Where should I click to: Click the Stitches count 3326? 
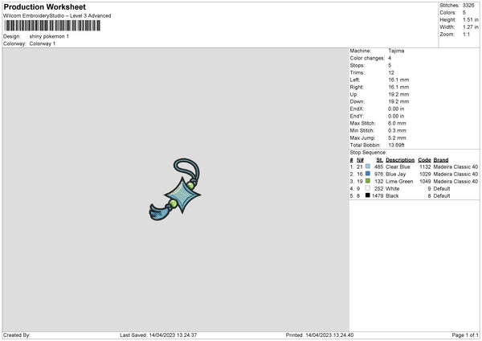pyautogui.click(x=468, y=6)
